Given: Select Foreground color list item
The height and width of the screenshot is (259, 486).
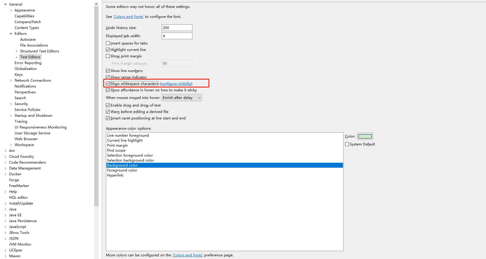Looking at the screenshot, I should (x=225, y=170).
